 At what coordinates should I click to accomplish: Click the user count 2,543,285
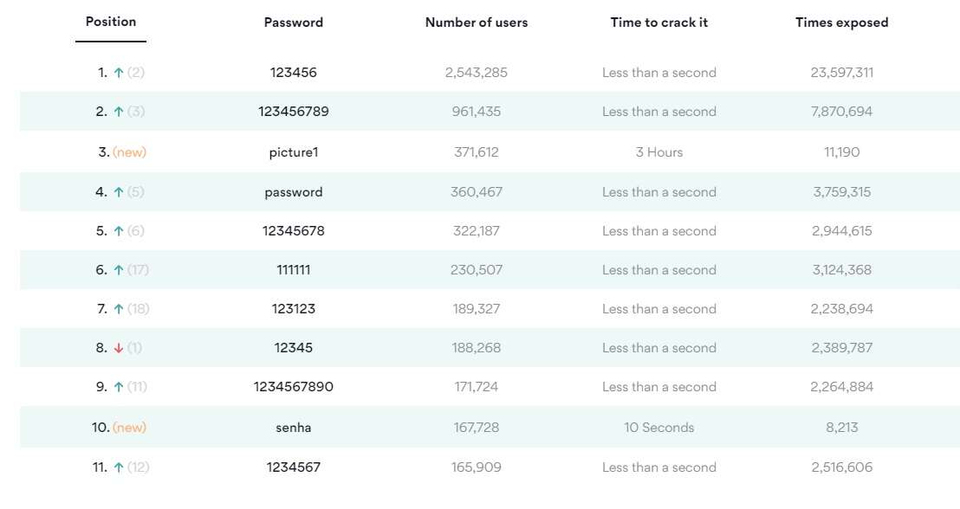point(477,73)
